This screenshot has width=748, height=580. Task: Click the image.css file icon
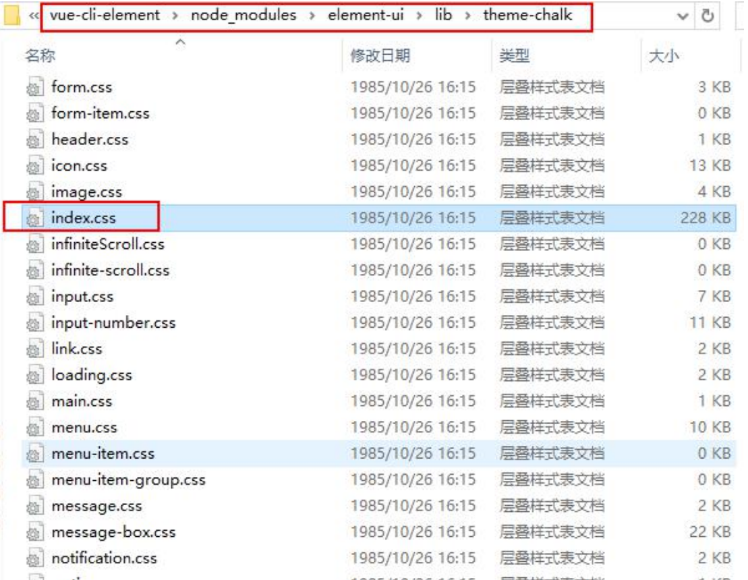(x=35, y=192)
